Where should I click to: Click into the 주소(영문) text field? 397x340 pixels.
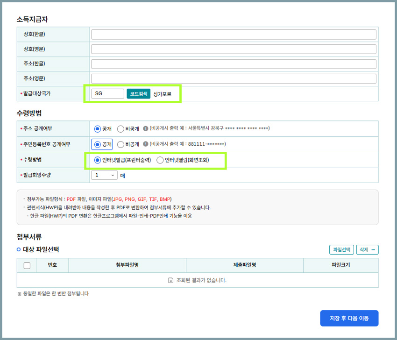[x=234, y=78]
